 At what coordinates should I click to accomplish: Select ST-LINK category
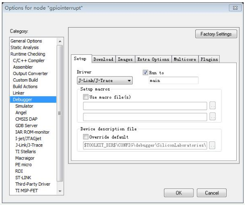coord(23,178)
